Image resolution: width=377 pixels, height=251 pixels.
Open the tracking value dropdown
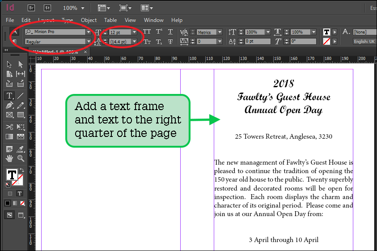pos(220,42)
